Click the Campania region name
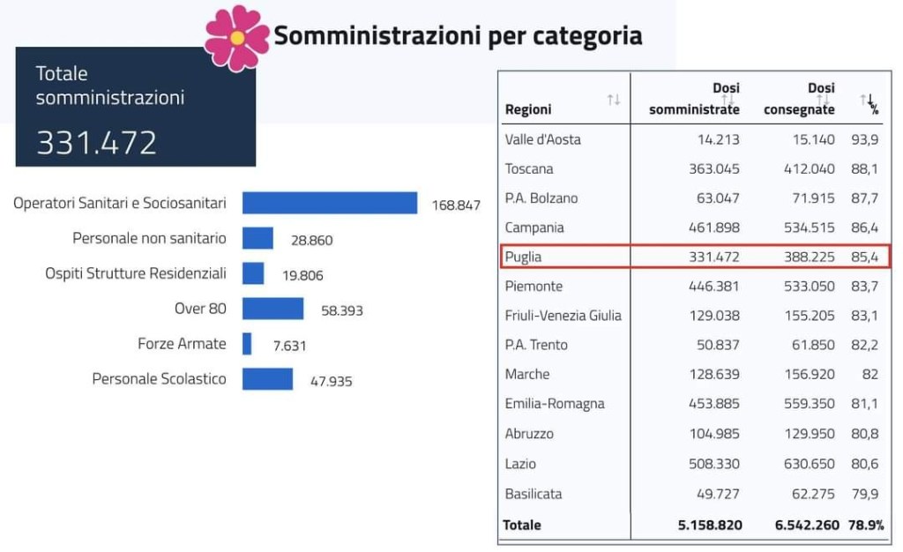The height and width of the screenshot is (552, 903). (534, 228)
